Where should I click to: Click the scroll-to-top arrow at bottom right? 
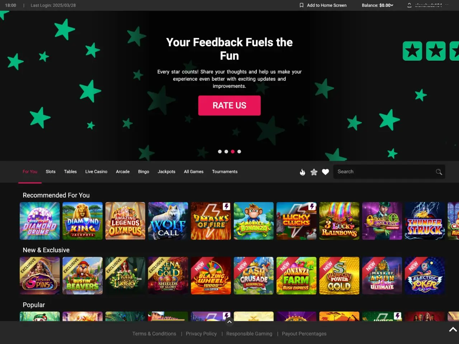click(x=453, y=329)
